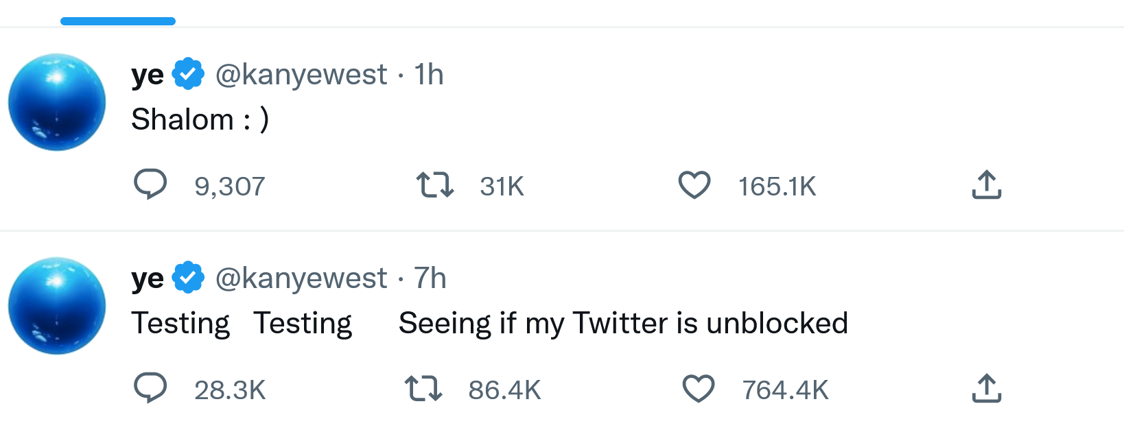Open profile picture on the Testing tweet

[x=57, y=306]
